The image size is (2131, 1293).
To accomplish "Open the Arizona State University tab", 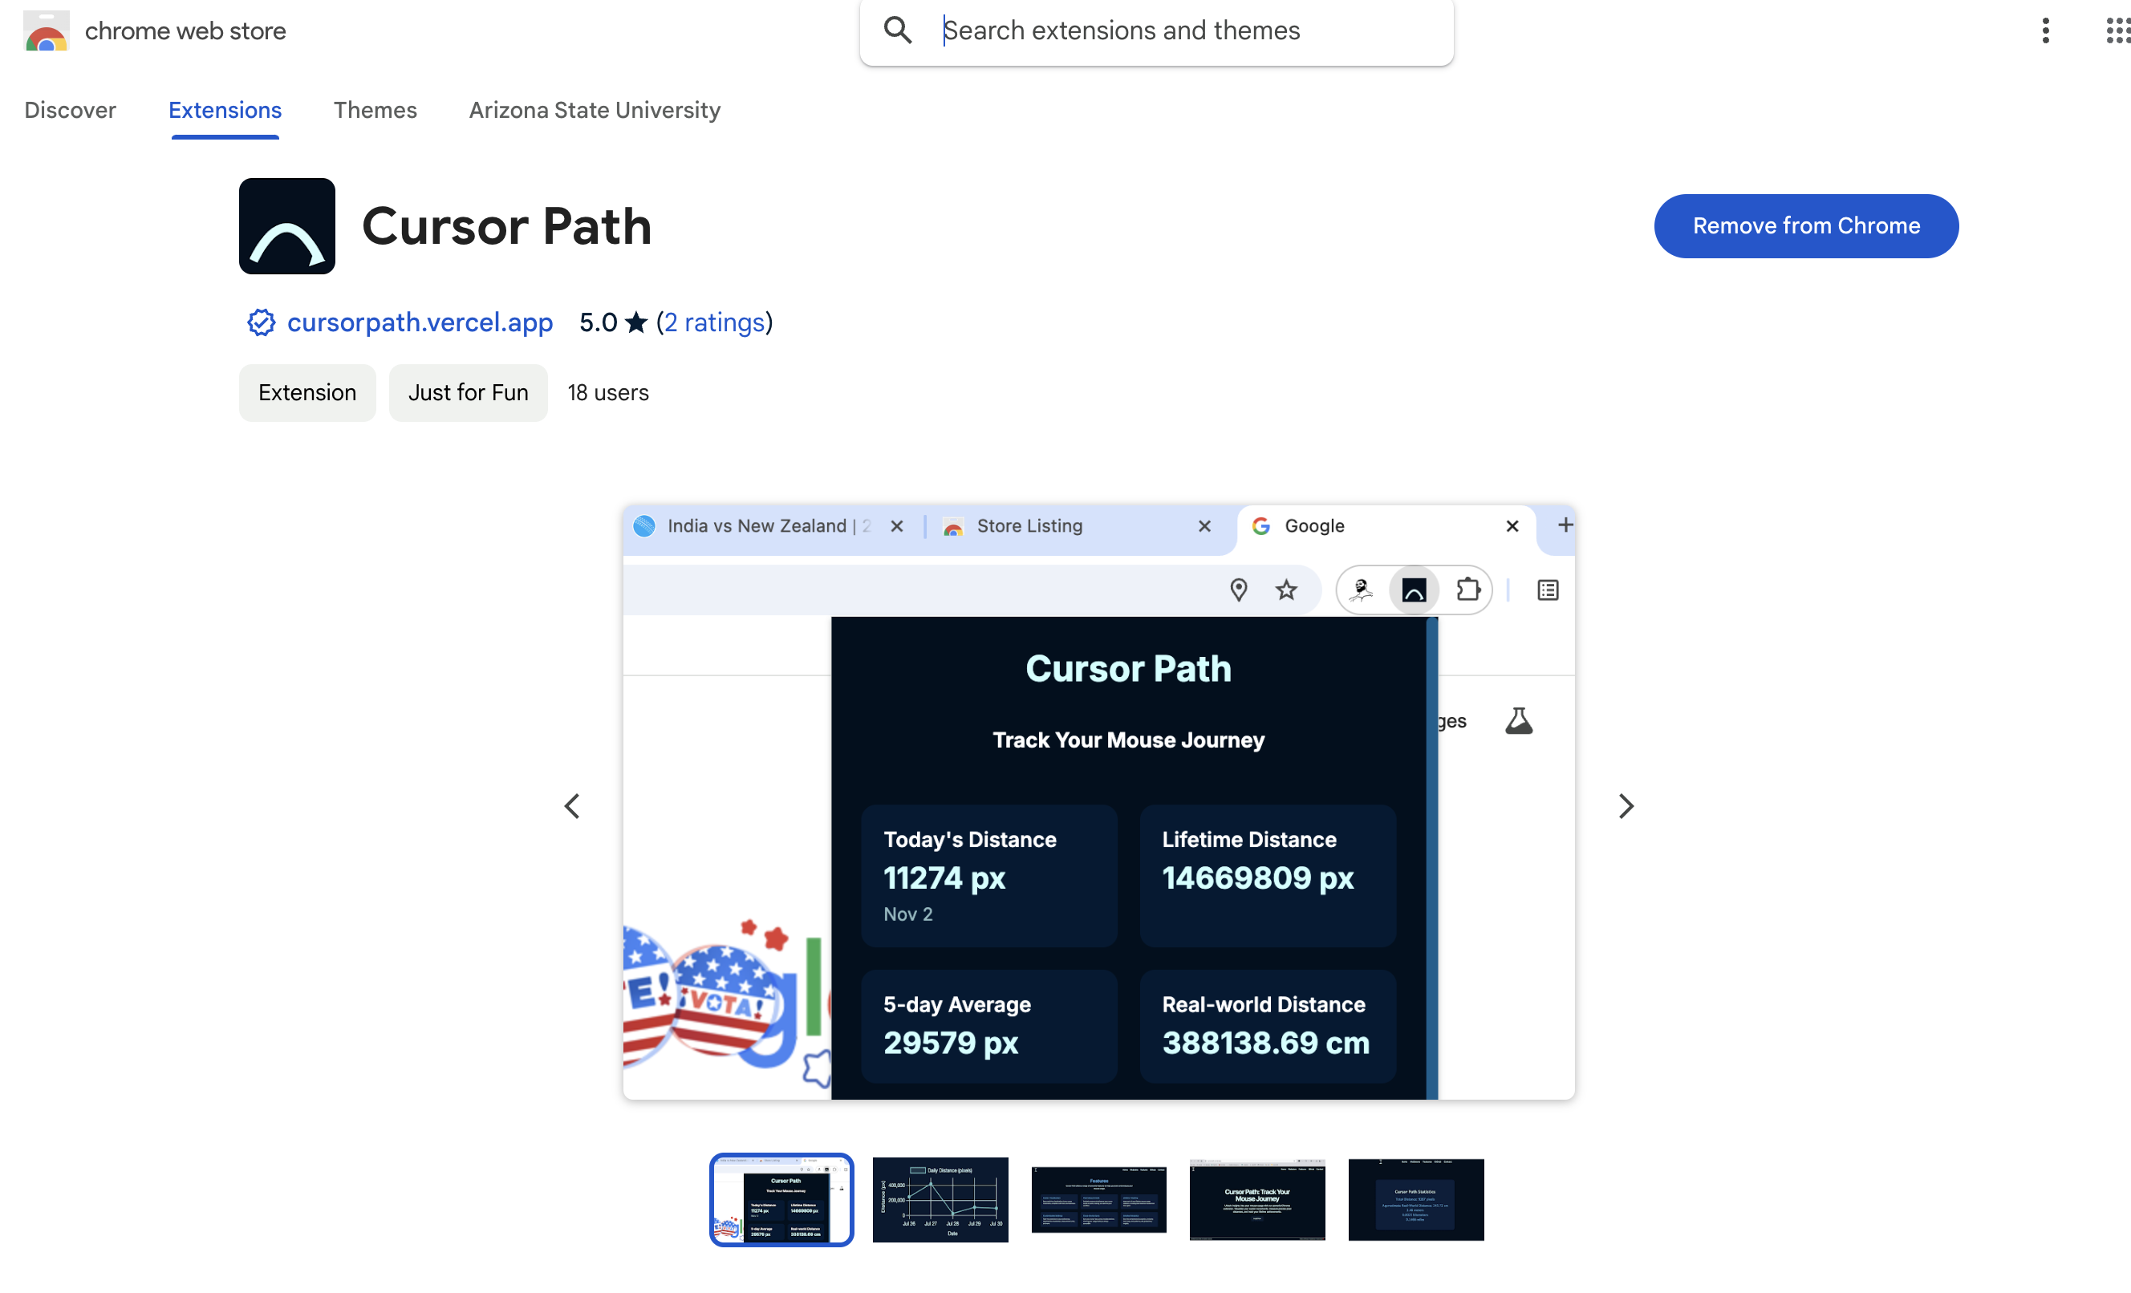I will coord(595,111).
